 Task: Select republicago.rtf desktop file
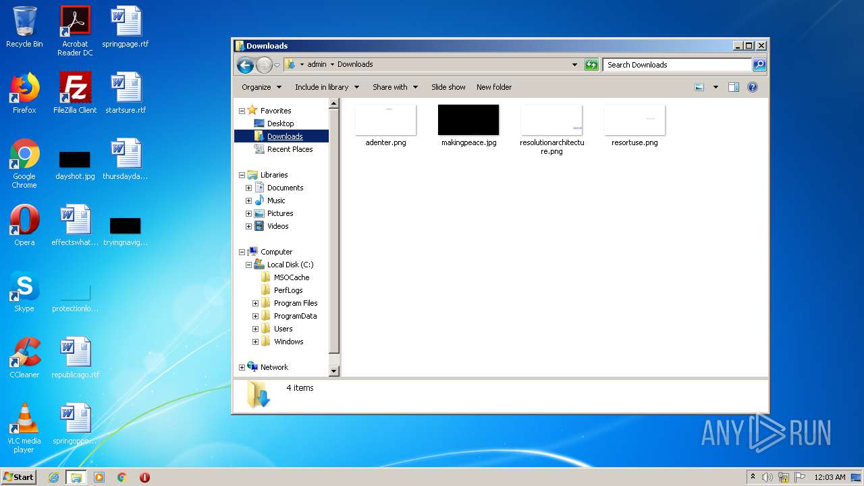coord(75,358)
